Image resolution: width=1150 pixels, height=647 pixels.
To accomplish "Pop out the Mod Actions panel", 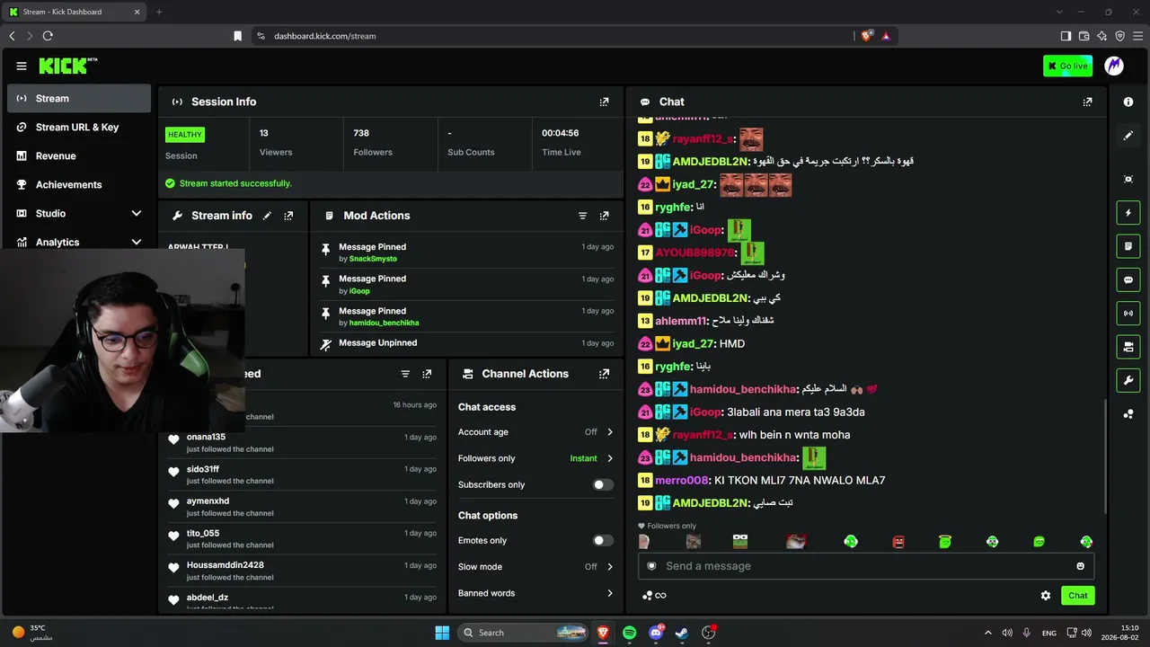I will (604, 216).
